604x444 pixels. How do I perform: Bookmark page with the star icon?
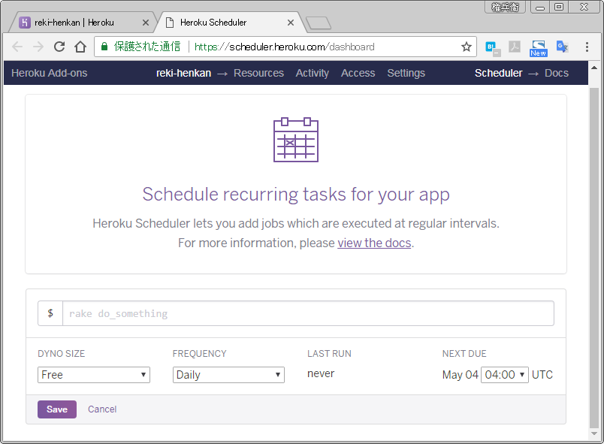pyautogui.click(x=466, y=47)
